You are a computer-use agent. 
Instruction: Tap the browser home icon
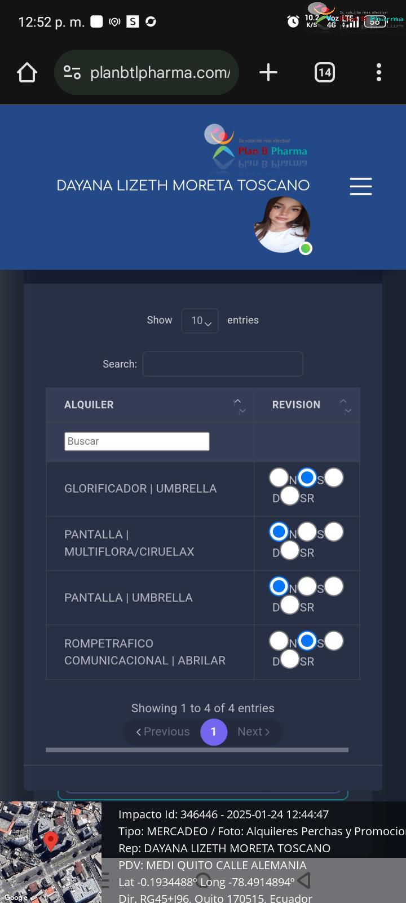click(27, 72)
